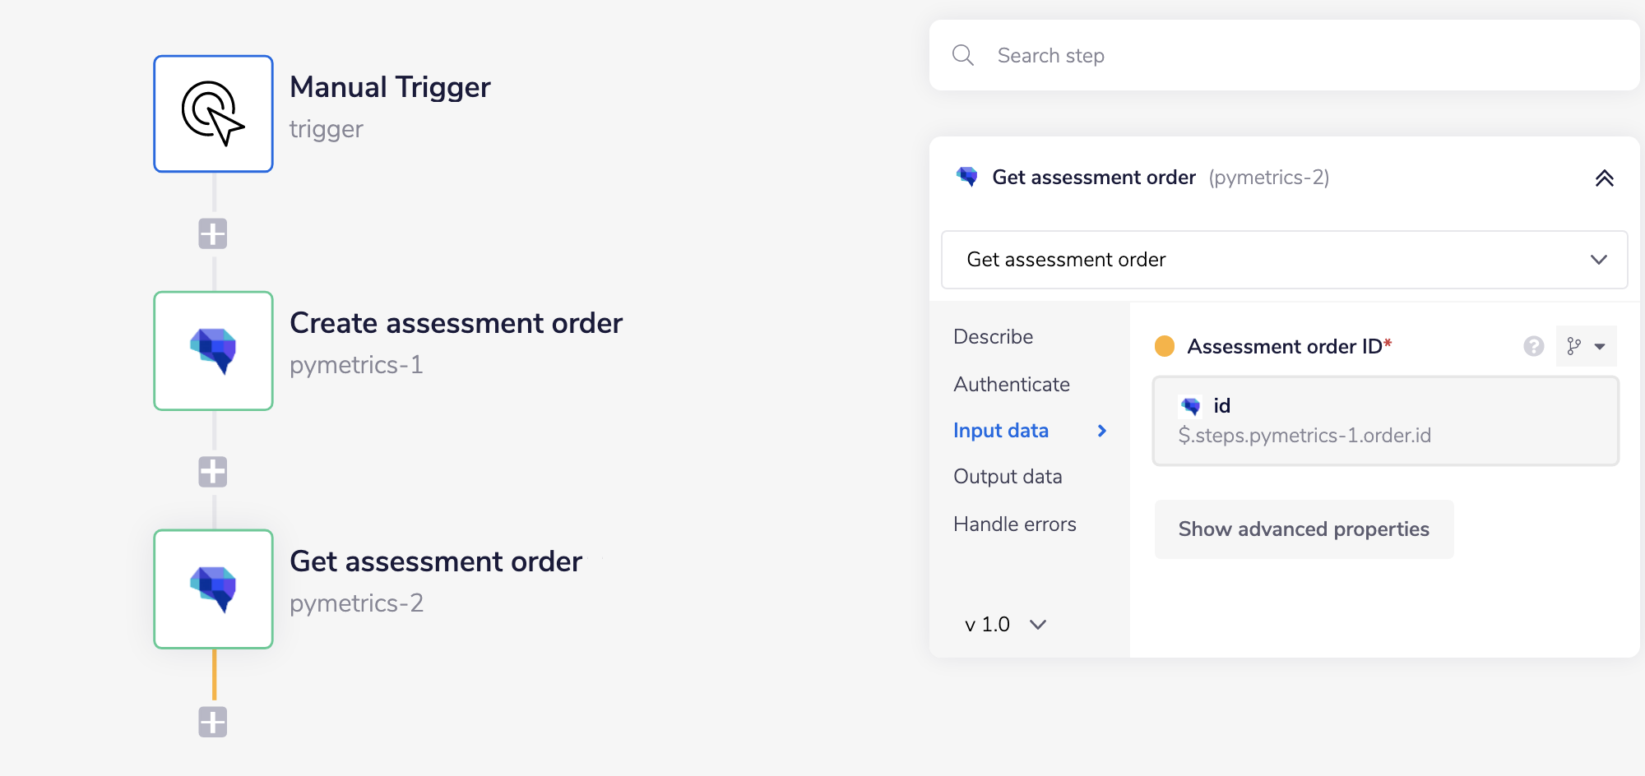The width and height of the screenshot is (1645, 776).
Task: Open the Get assessment order operation dropdown
Action: point(1283,260)
